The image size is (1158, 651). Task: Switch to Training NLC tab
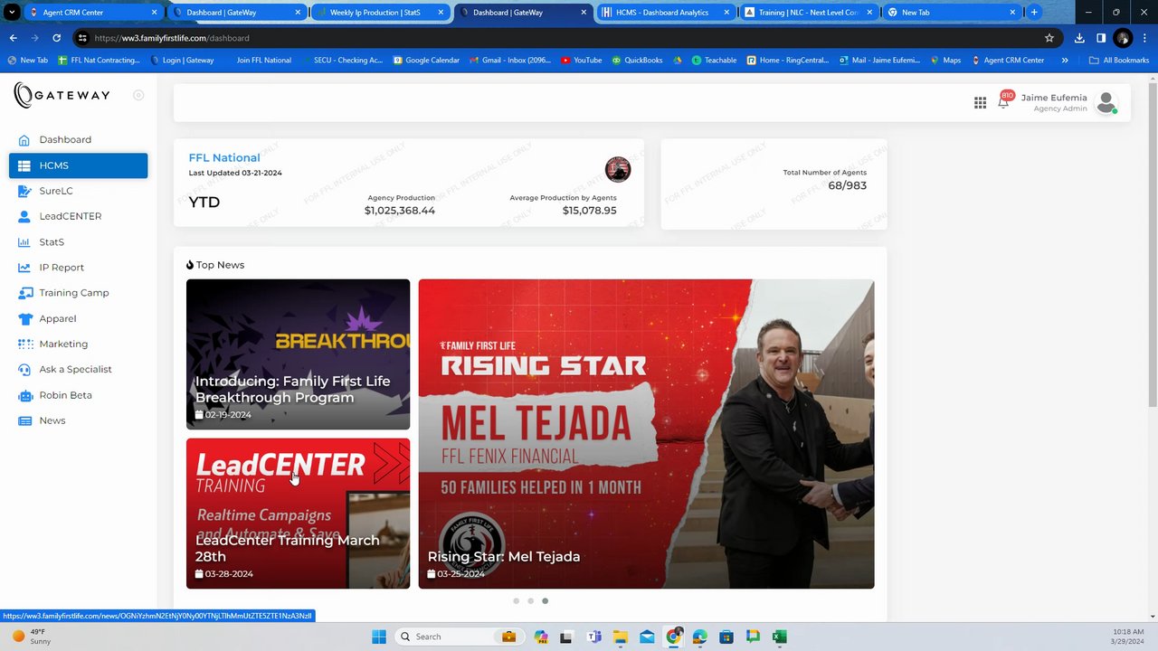click(x=808, y=13)
